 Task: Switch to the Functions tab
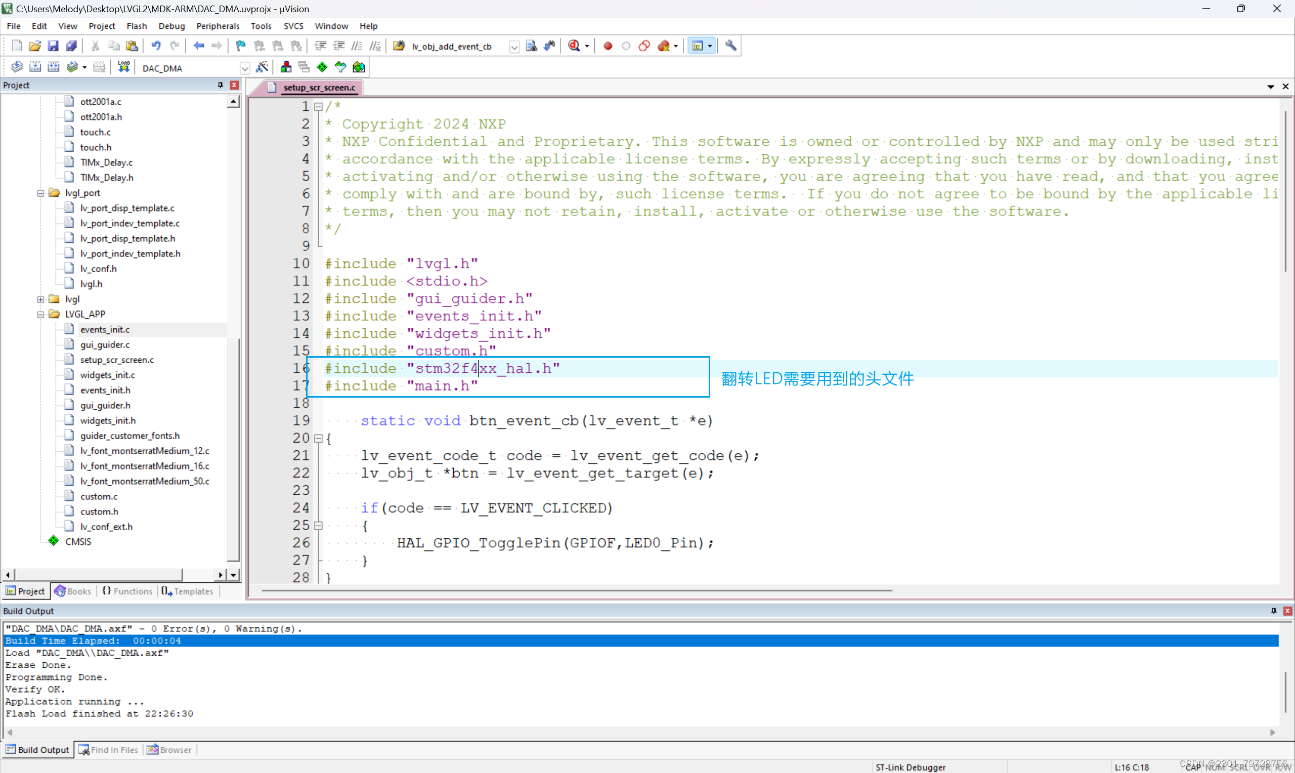pos(126,591)
